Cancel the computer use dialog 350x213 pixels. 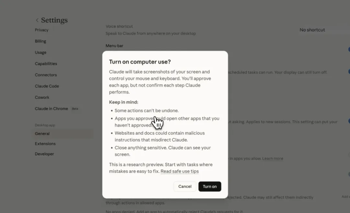(185, 186)
